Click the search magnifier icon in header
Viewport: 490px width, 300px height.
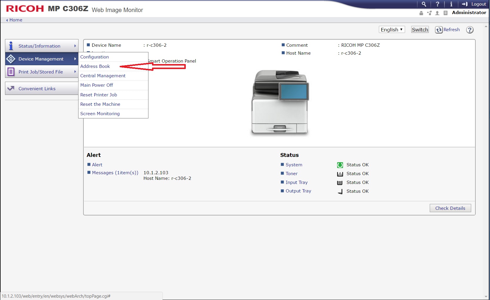coord(424,4)
